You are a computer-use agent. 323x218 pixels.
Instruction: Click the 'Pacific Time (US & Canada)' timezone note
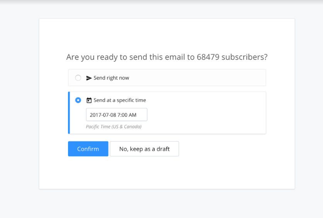click(x=114, y=127)
